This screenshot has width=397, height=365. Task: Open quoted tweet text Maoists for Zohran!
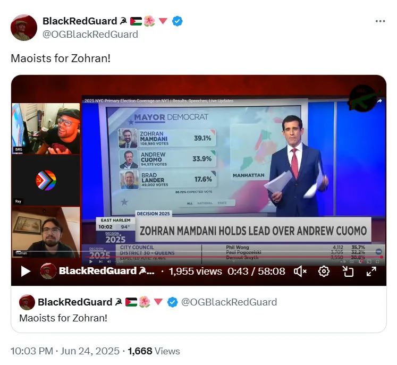click(63, 318)
